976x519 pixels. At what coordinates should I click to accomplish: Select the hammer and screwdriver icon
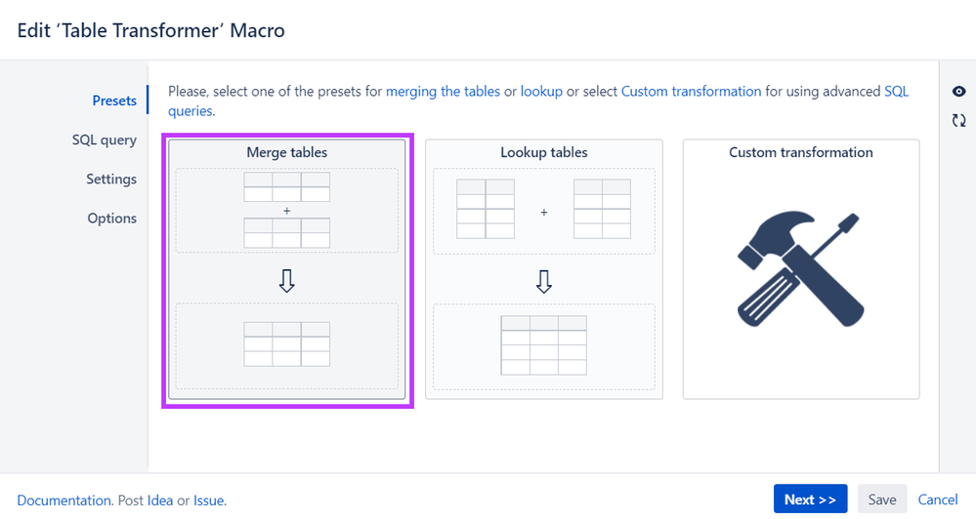coord(800,268)
